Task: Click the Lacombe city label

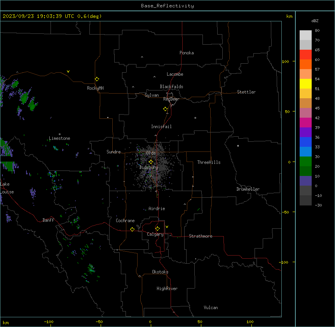Action: [175, 74]
